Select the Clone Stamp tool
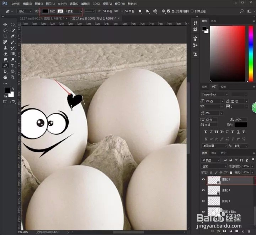 [x=5, y=48]
